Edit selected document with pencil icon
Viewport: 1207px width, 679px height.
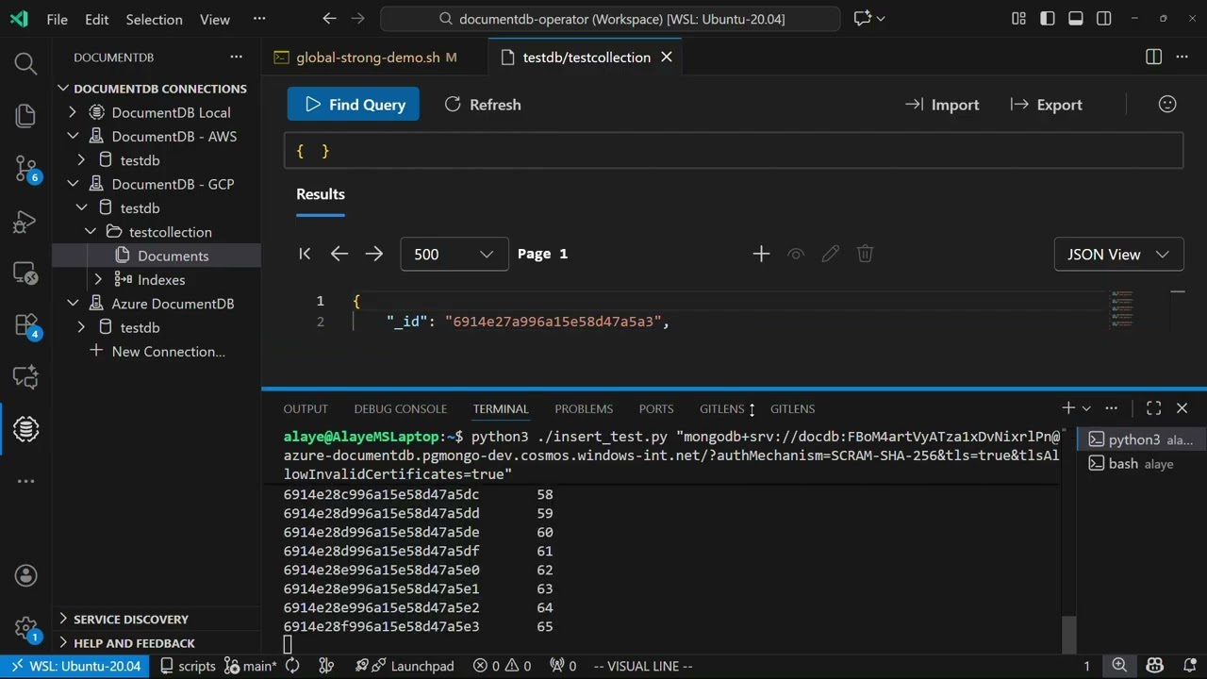[x=831, y=254]
